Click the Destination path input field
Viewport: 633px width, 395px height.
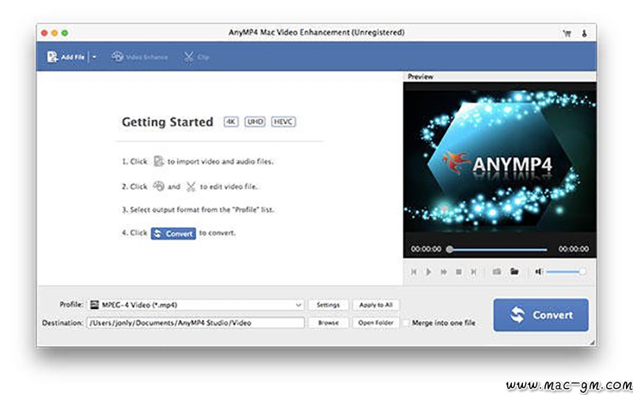click(195, 323)
